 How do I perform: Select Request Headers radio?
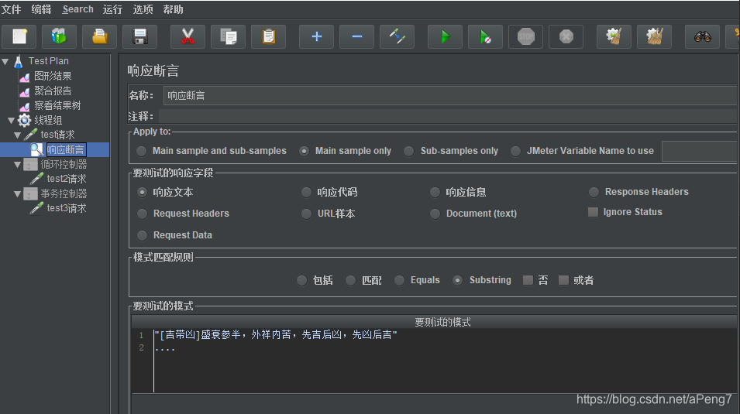[x=142, y=214]
